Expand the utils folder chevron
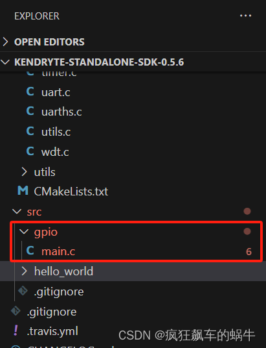The width and height of the screenshot is (266, 348). coord(24,172)
